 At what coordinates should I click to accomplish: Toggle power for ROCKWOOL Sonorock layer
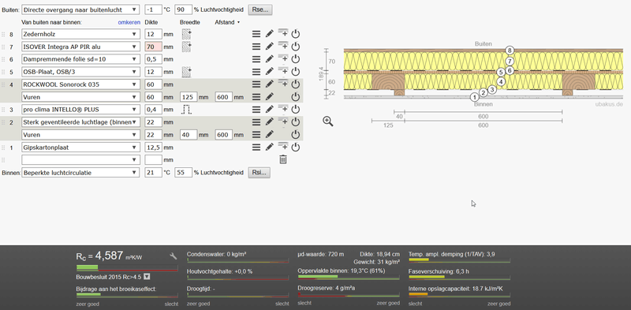pos(296,84)
